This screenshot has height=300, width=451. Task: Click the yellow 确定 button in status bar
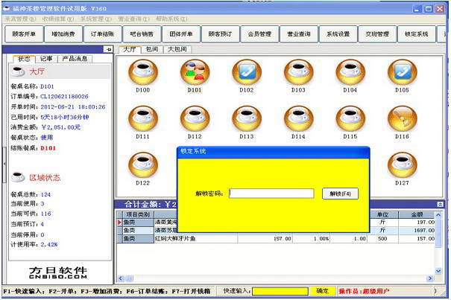(322, 291)
